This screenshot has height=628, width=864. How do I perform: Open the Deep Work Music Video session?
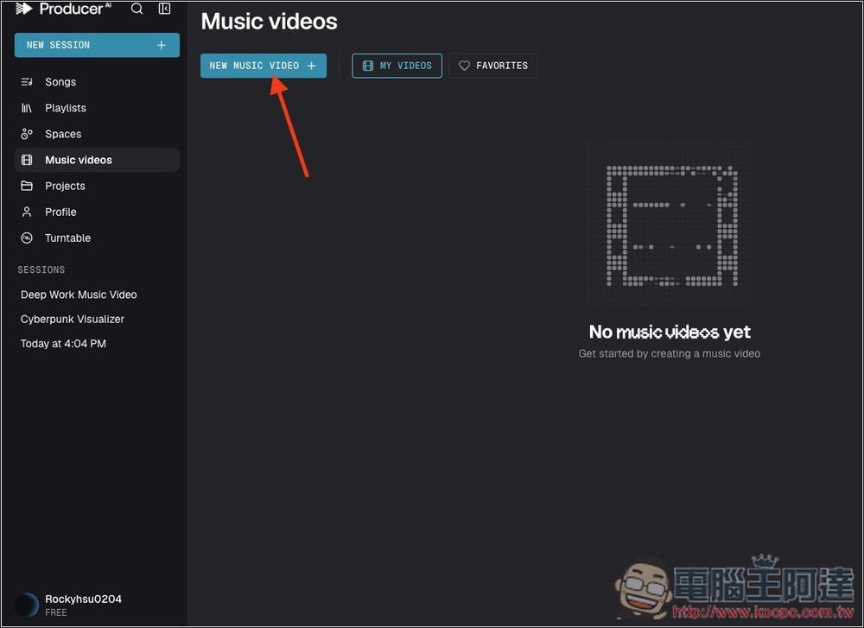coord(79,295)
